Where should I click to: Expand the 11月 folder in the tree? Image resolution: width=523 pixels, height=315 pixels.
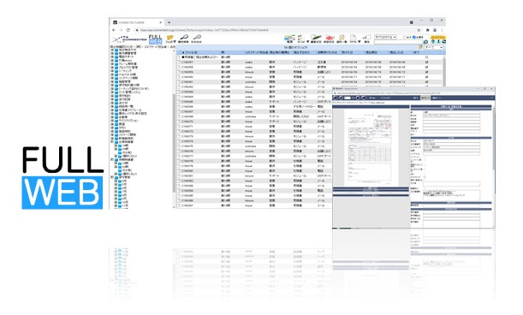pyautogui.click(x=116, y=205)
